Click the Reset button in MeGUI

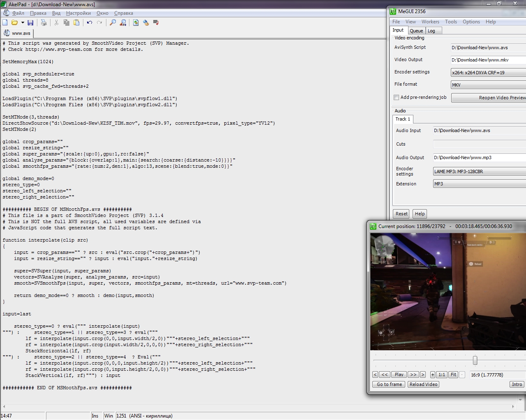coord(401,214)
